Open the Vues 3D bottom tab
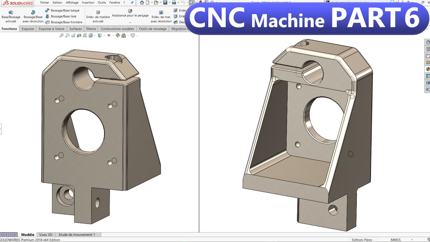The height and width of the screenshot is (242, 430). [x=46, y=235]
